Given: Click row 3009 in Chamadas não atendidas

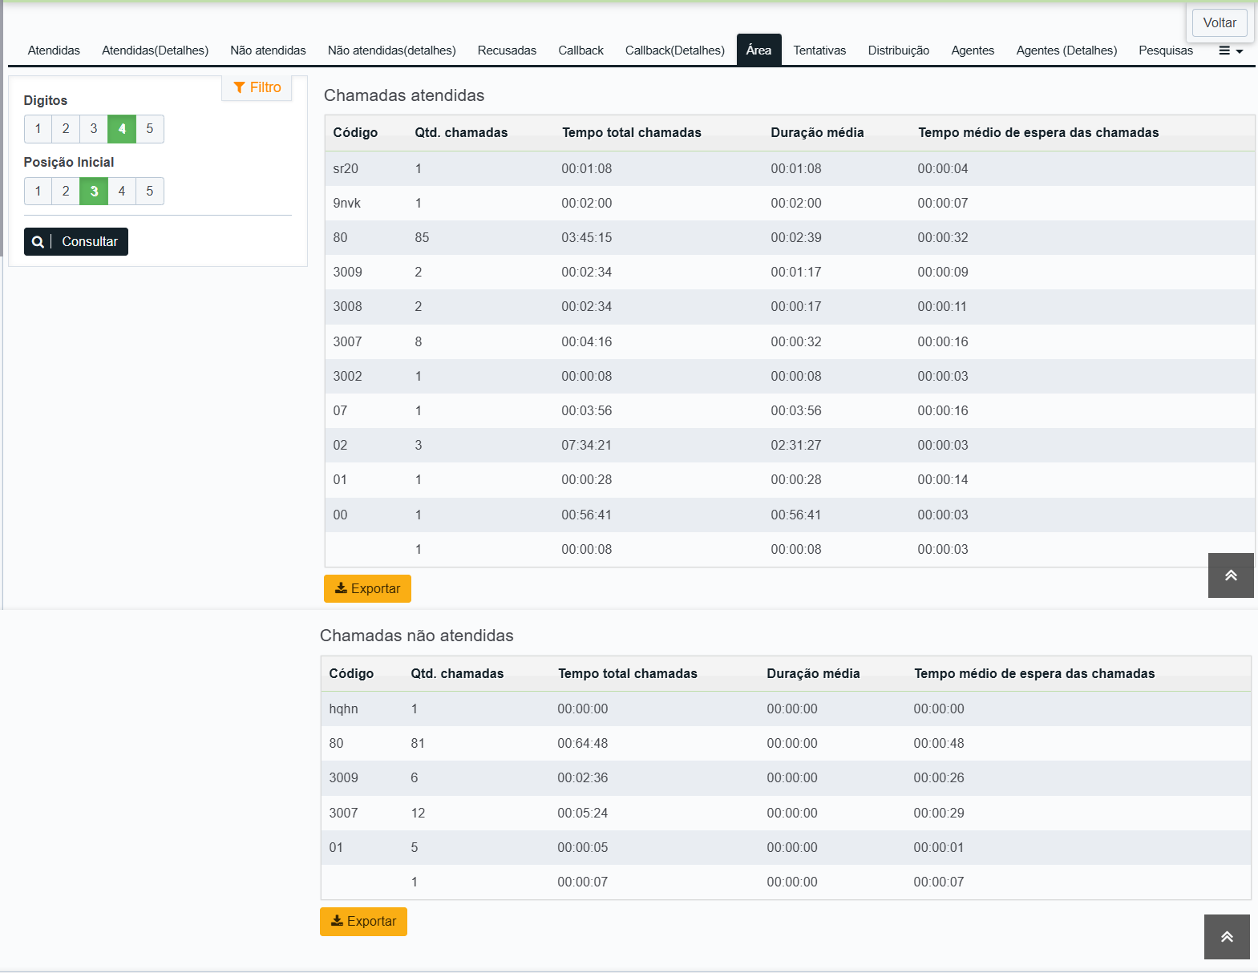Looking at the screenshot, I should click(x=786, y=778).
